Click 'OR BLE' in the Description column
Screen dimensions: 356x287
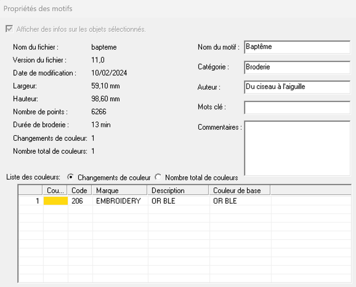[164, 201]
